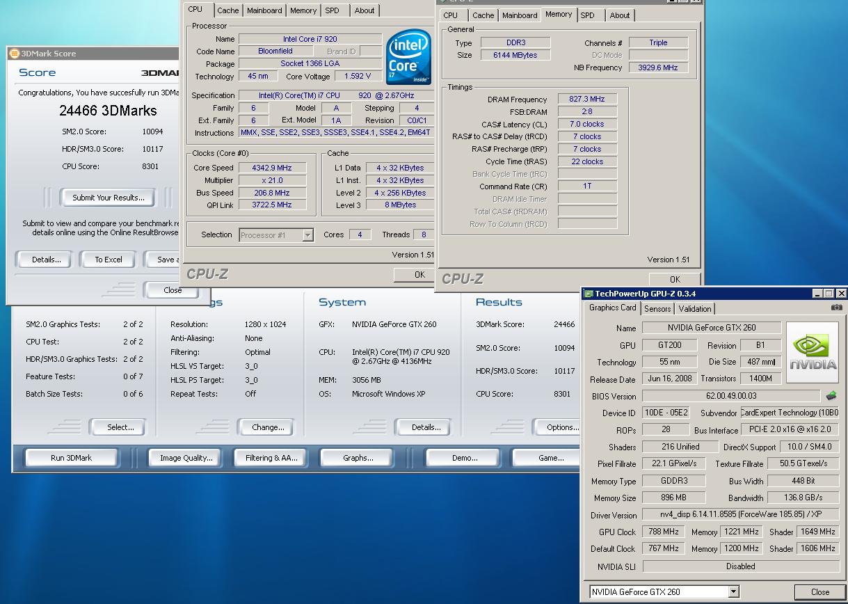Click the Shaders value 216 Unified

680,447
